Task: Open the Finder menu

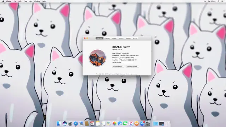Action: pos(9,1)
